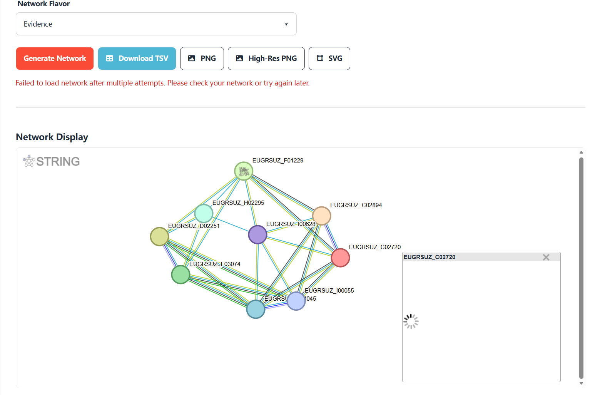Click the grid icon on Download TSV button
600x395 pixels.
110,58
